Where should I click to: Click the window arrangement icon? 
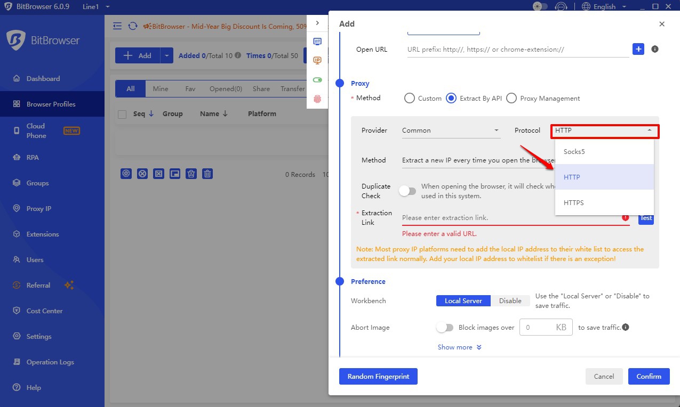(x=175, y=174)
